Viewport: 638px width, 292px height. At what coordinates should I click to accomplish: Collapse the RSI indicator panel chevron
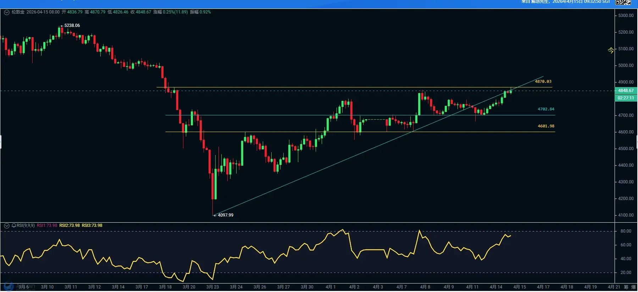(7, 226)
